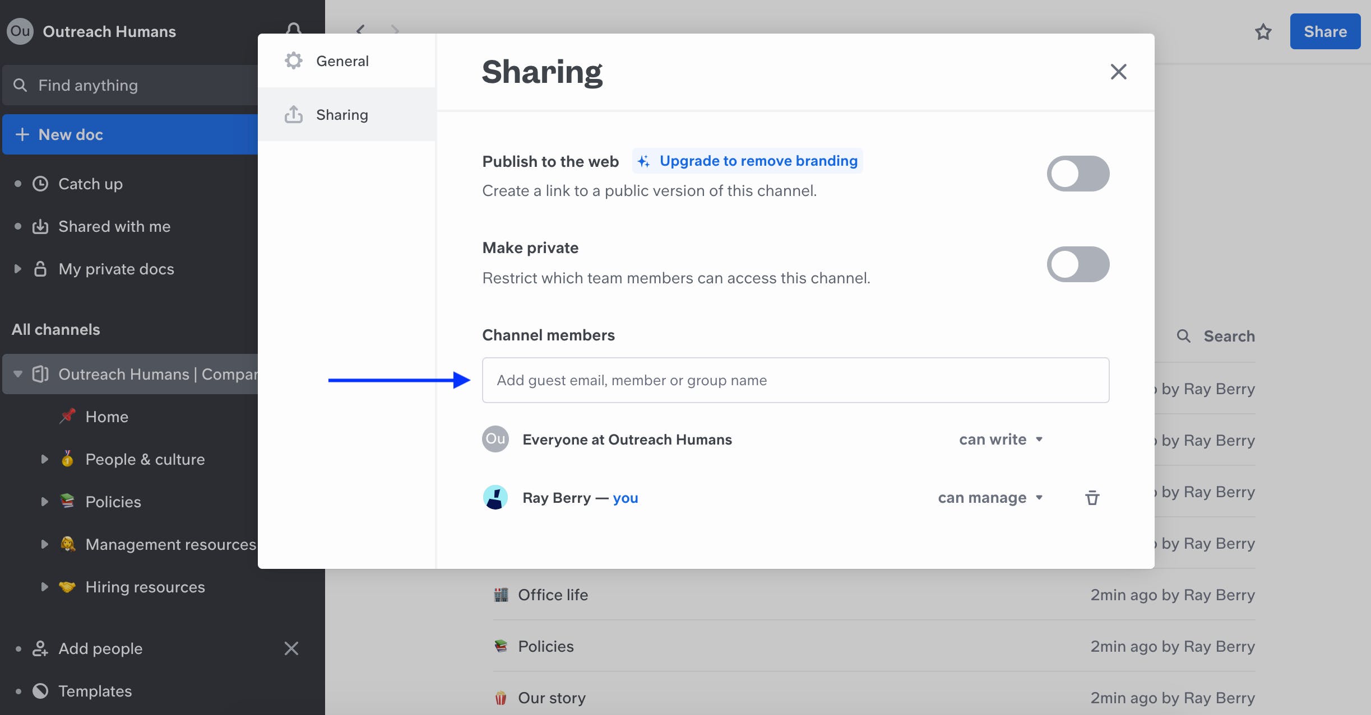Close the Sharing dialog
Image resolution: width=1371 pixels, height=715 pixels.
coord(1118,72)
